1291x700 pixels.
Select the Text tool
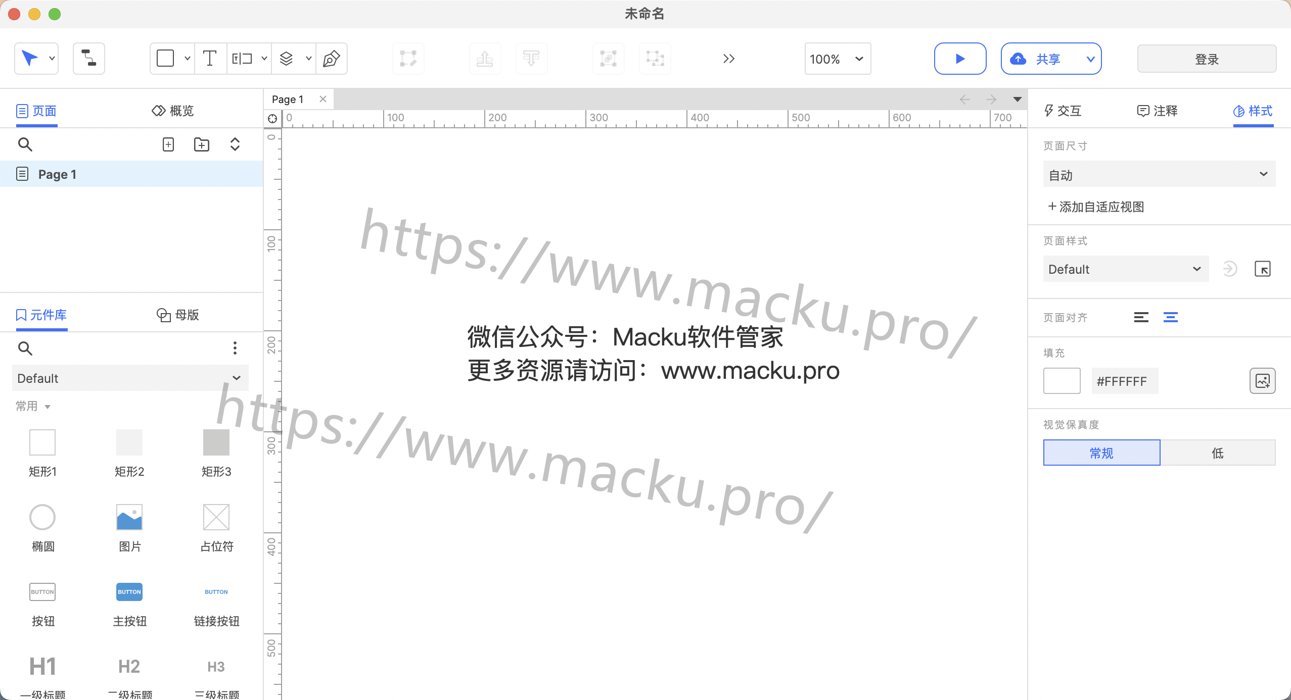pos(210,59)
